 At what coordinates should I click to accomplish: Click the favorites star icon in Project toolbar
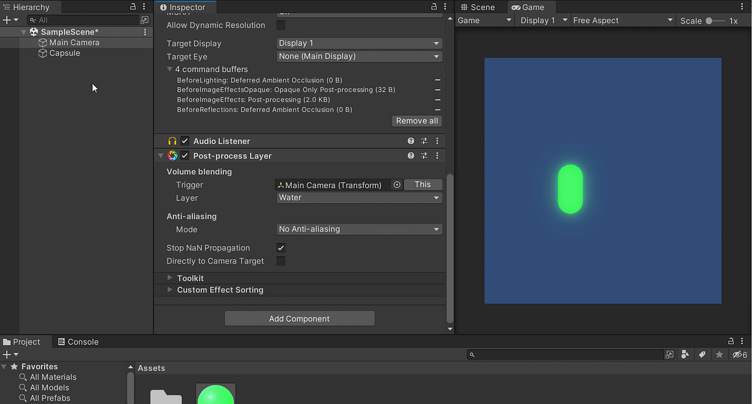pyautogui.click(x=719, y=355)
